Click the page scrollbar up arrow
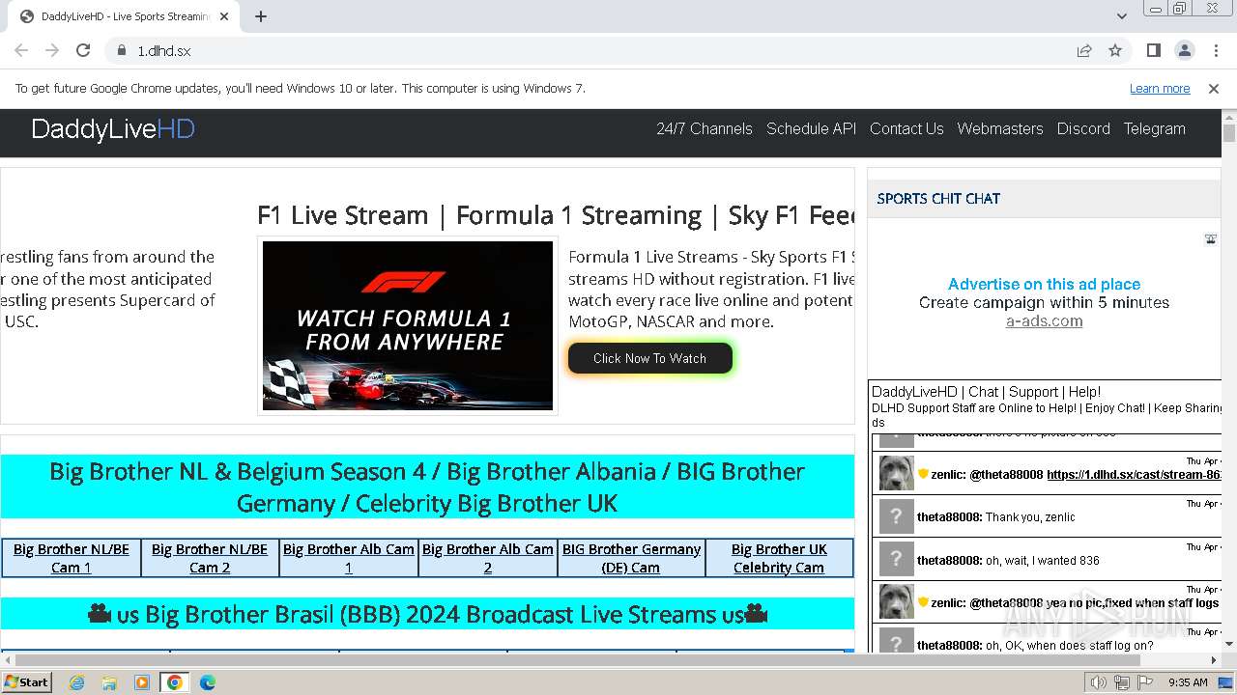1237x695 pixels. (x=1229, y=116)
